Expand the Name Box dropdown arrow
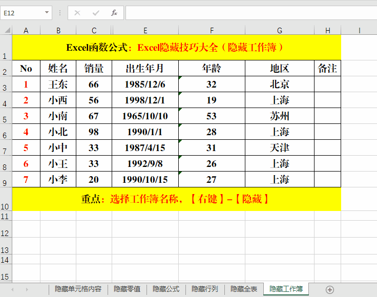This screenshot has height=297, width=377. pyautogui.click(x=47, y=12)
